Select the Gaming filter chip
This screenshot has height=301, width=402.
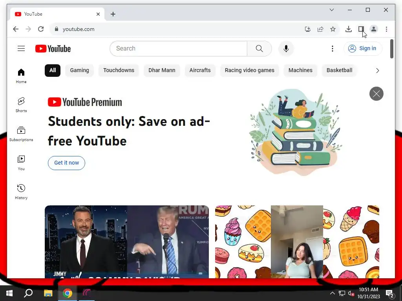click(79, 71)
